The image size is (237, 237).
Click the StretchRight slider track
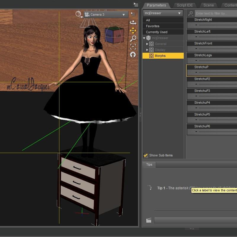tap(218, 25)
